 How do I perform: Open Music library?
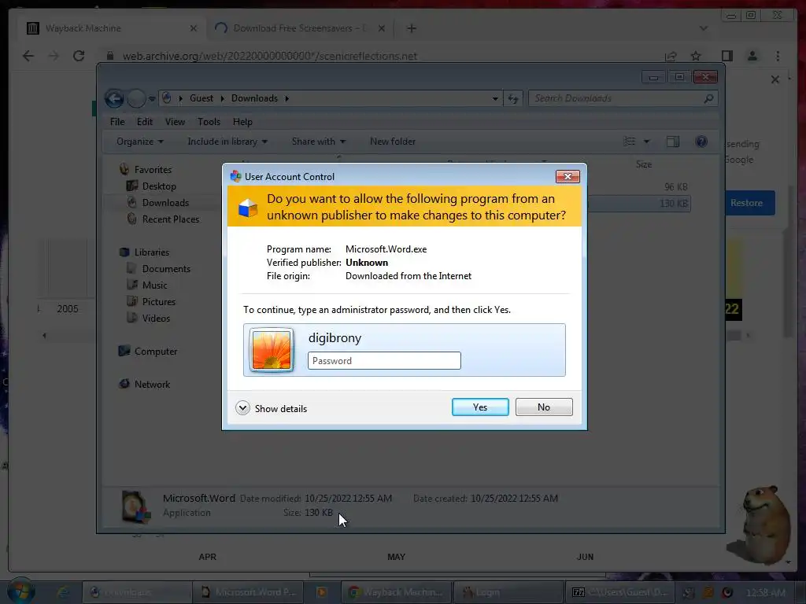pyautogui.click(x=155, y=285)
